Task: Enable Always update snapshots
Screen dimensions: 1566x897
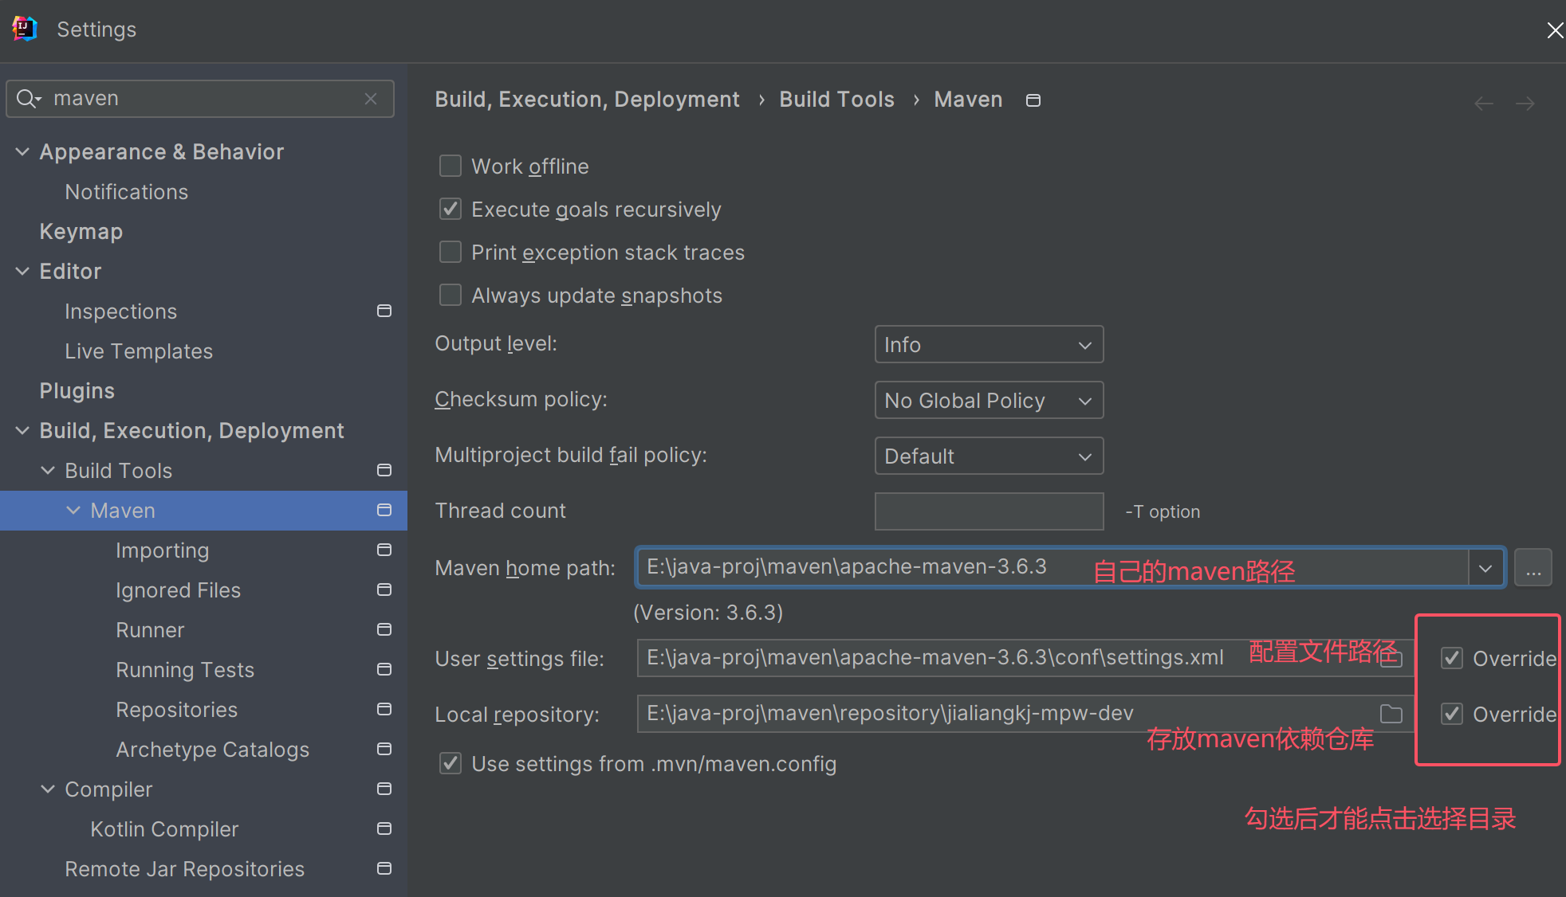Action: tap(451, 295)
